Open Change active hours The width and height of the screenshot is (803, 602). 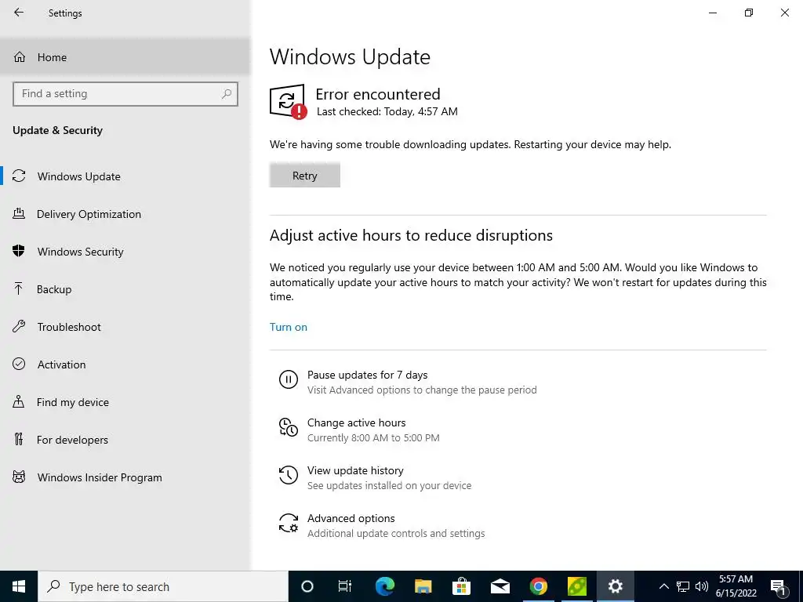click(x=357, y=422)
